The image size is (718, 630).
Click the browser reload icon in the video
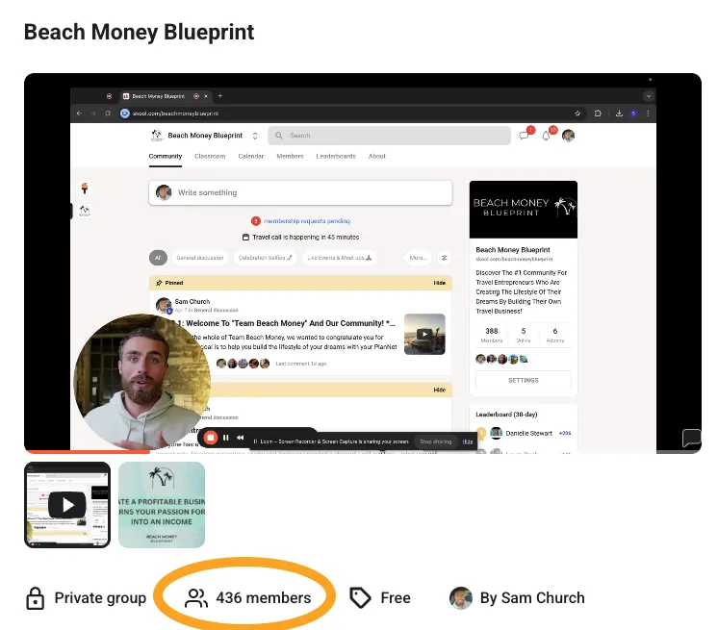(x=108, y=113)
